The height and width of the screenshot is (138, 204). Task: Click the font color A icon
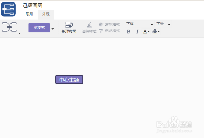pos(145,31)
